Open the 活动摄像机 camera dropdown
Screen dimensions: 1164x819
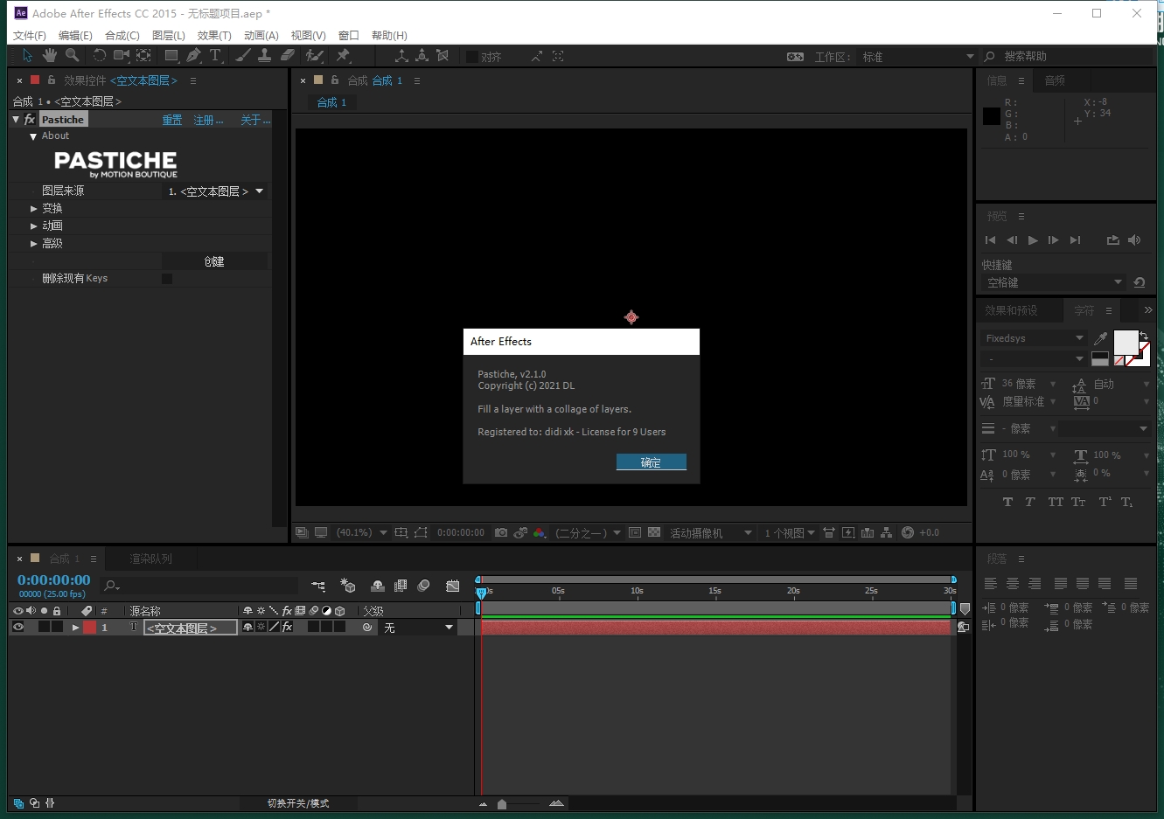[710, 532]
